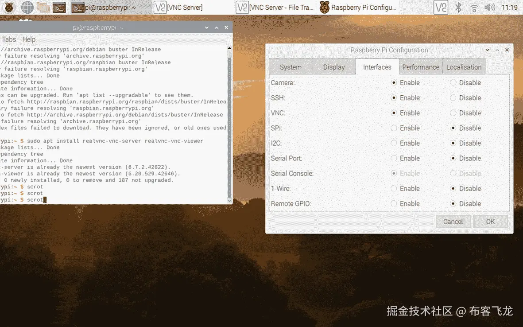Viewport: 523px width, 327px height.
Task: Open the Help menu in terminal
Action: click(29, 39)
